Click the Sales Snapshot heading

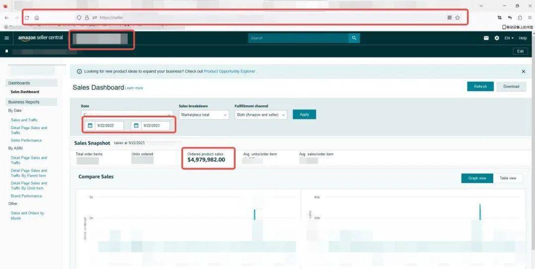point(92,143)
